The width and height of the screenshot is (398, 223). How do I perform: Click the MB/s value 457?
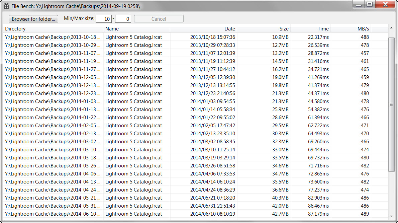click(365, 53)
